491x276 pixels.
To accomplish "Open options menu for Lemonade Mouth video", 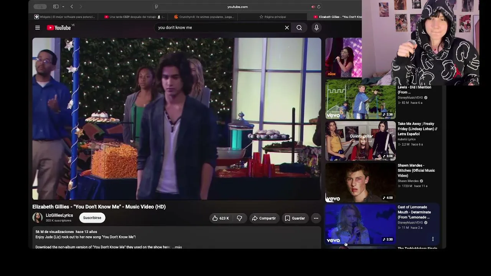I will pos(433,239).
